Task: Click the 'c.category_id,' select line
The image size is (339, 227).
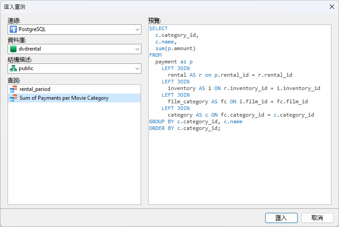Action: tap(177, 35)
